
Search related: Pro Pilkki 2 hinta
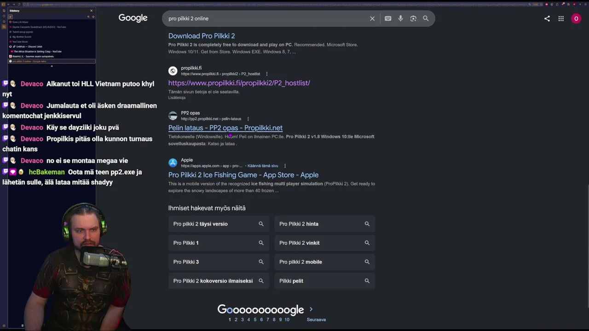click(x=325, y=224)
